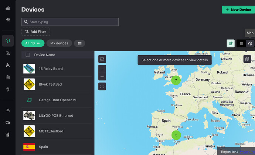Screen dimensions: 255x155
Task: Click the Garage Door Opener green icon
Action: pyautogui.click(x=29, y=100)
